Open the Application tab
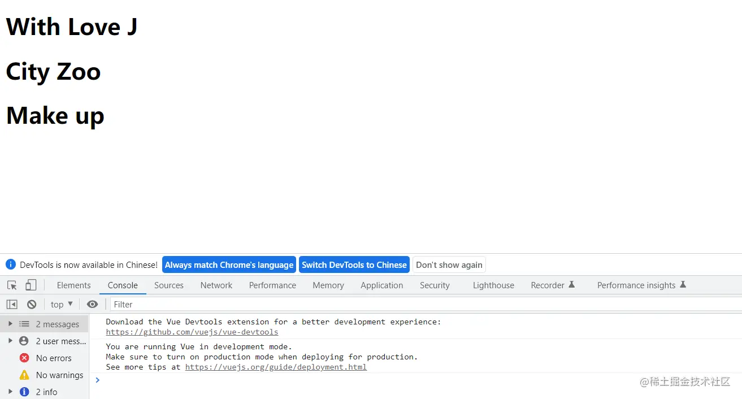 [x=382, y=285]
